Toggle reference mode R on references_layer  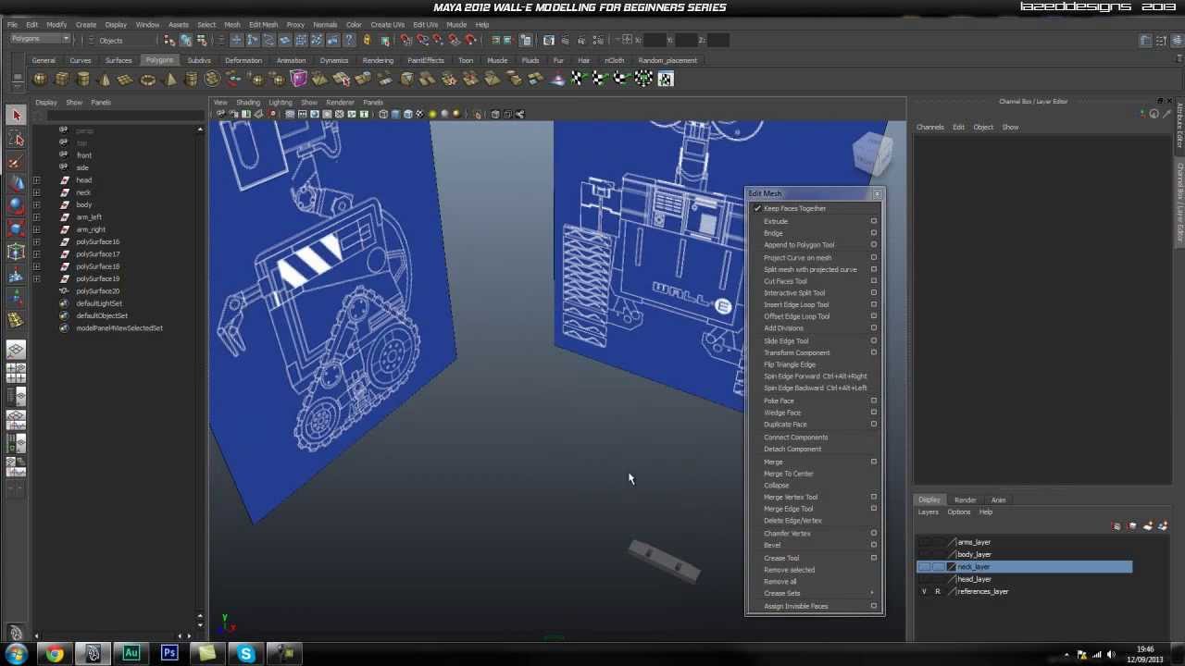pos(937,591)
